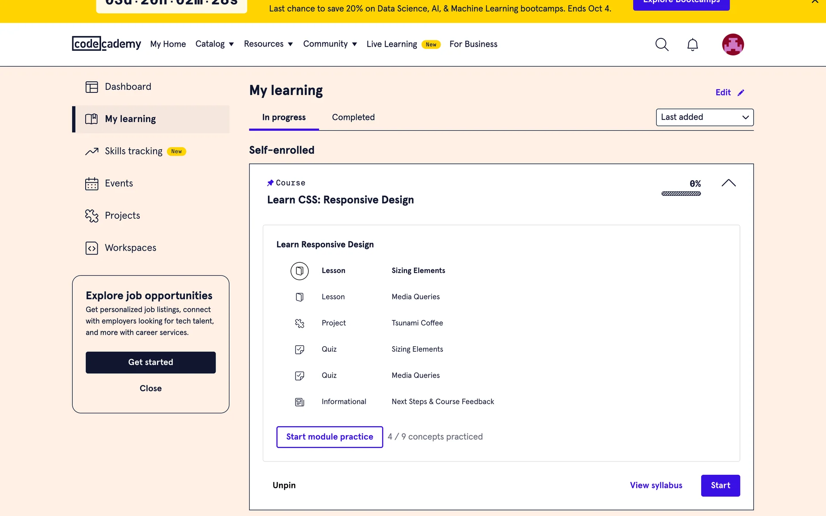The width and height of the screenshot is (826, 516).
Task: Open the View syllabus link
Action: click(656, 485)
